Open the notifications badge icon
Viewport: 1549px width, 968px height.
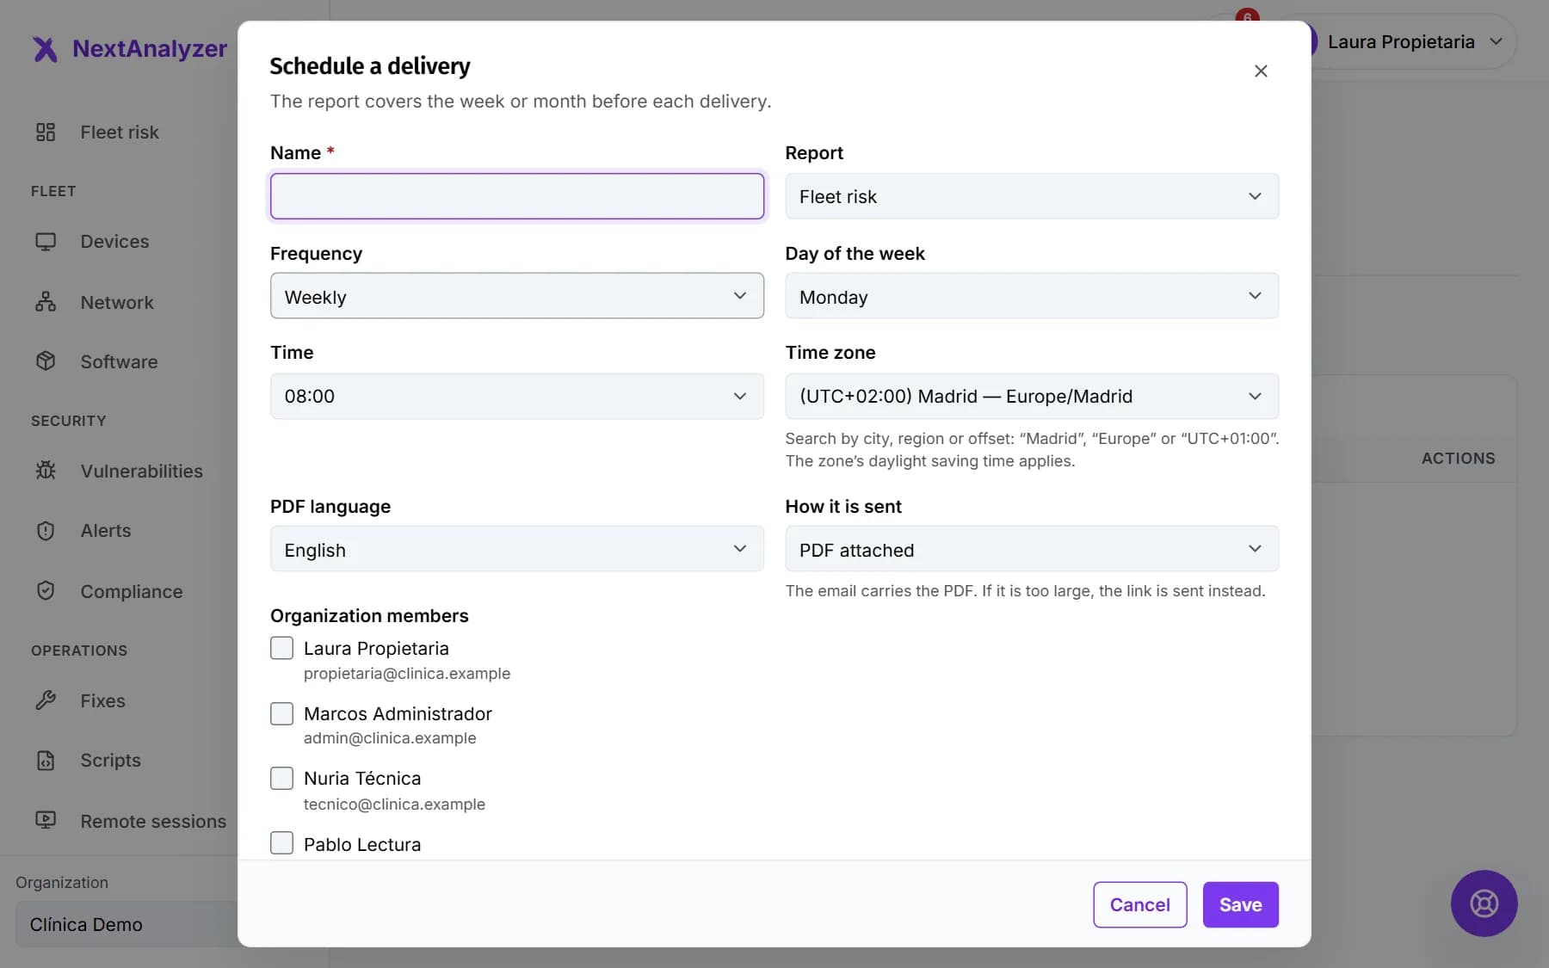(x=1247, y=16)
